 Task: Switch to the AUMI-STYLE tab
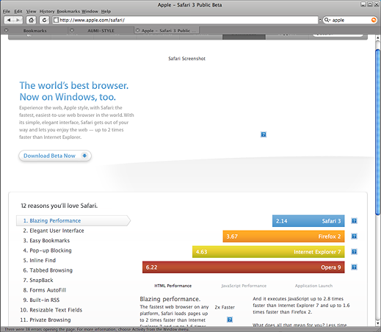101,31
